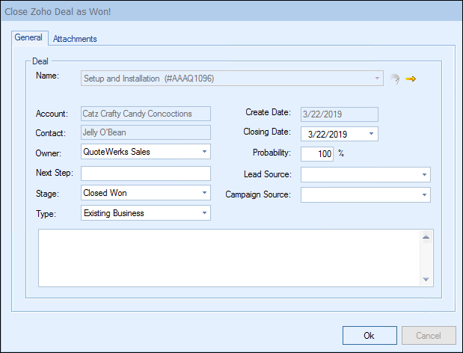
Task: Select the General tab
Action: (30, 38)
